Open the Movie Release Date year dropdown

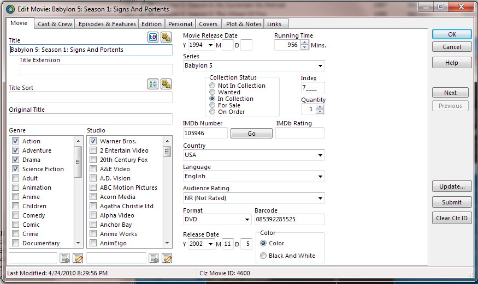coord(210,45)
